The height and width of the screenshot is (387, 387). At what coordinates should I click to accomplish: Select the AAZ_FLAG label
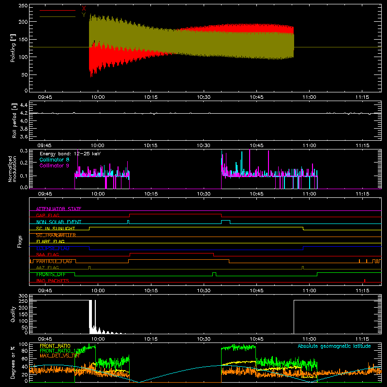47,268
